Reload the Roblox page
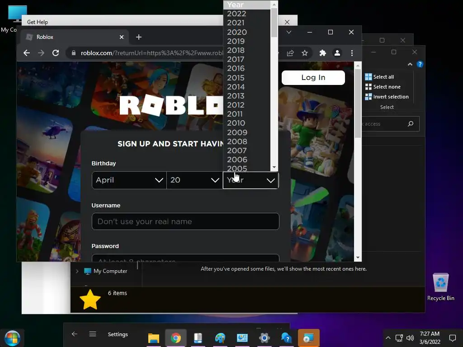This screenshot has height=347, width=463. point(56,53)
